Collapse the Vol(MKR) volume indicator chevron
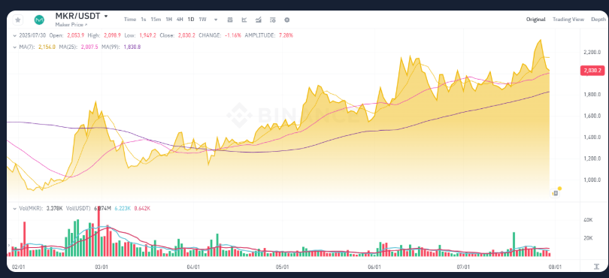The width and height of the screenshot is (609, 278). tap(15, 209)
